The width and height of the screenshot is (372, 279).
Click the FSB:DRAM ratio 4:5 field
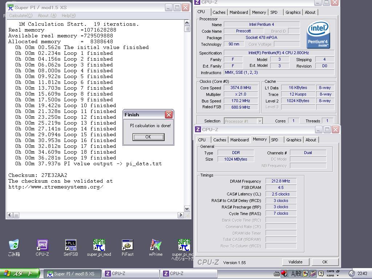pos(281,187)
